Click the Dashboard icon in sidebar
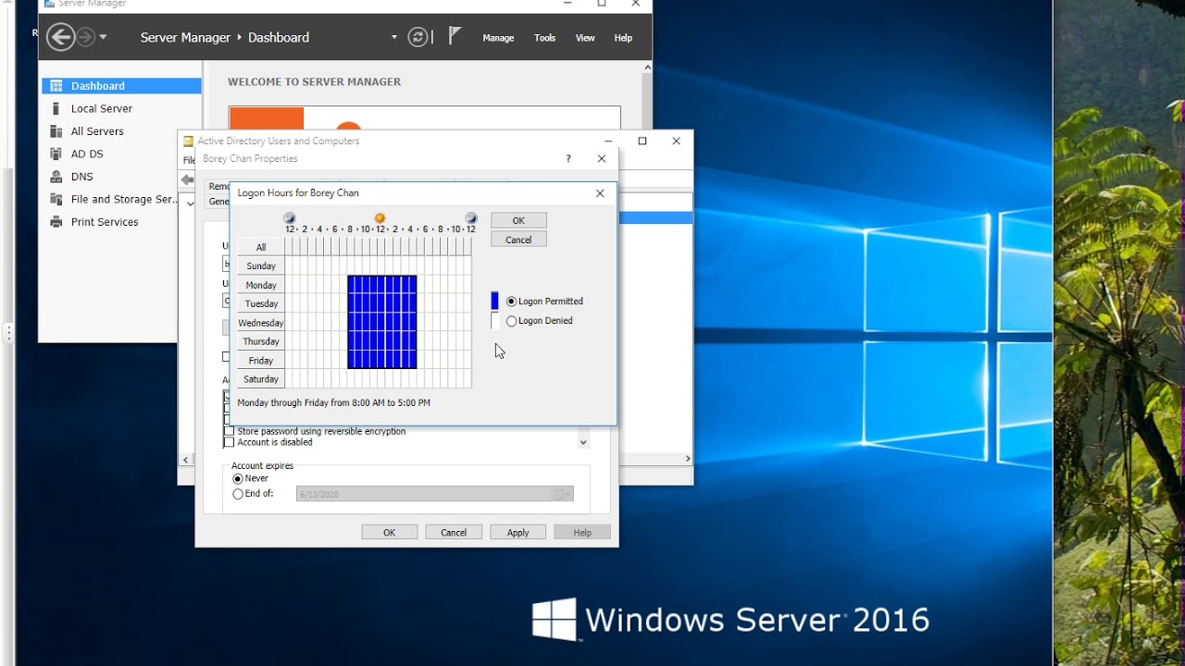 (56, 86)
